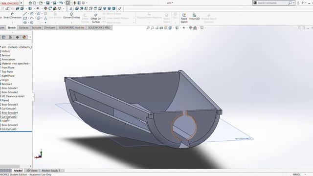Activate the Select cursor tool
Image resolution: width=313 pixels, height=176 pixels.
pos(68,3)
